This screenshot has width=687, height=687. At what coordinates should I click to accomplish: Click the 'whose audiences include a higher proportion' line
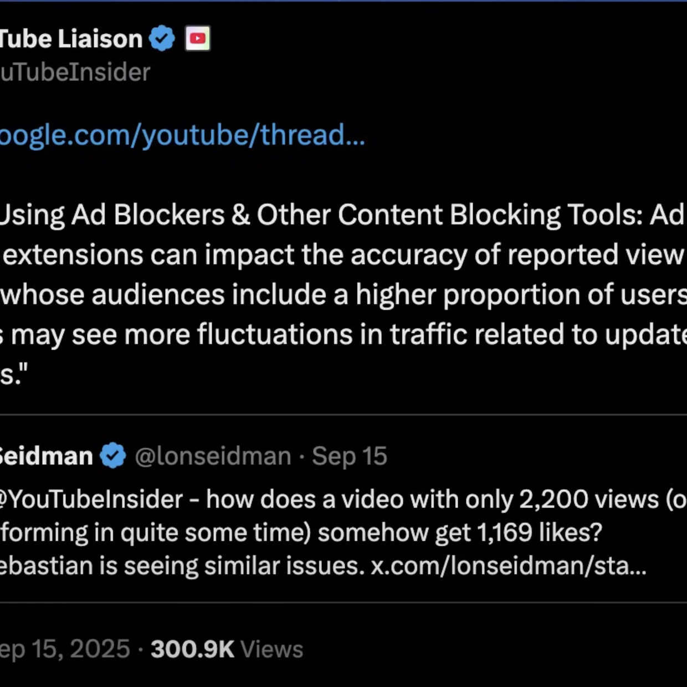pos(343,295)
